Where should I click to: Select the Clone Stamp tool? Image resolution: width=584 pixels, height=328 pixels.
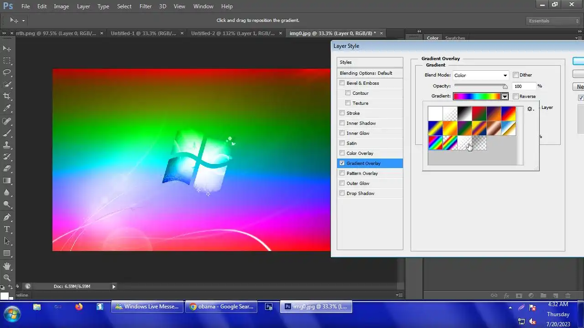(7, 145)
